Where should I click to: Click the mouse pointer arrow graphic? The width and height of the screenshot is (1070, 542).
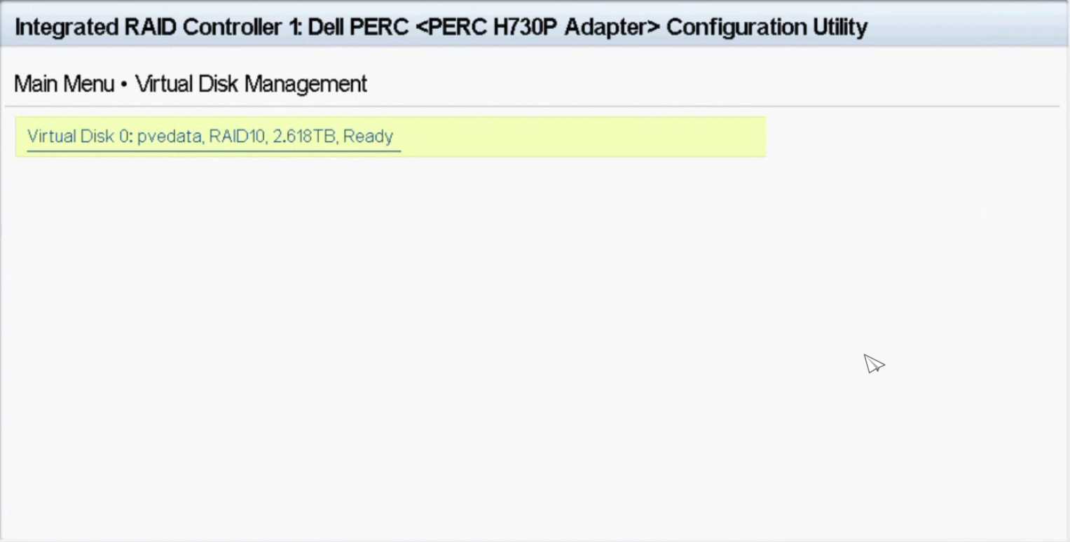point(873,363)
